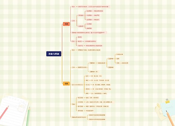This screenshot has height=126, width=175.
Task: Click the 联想 node
Action: tap(87, 93)
